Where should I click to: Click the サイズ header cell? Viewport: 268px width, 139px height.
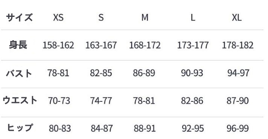coord(19,17)
